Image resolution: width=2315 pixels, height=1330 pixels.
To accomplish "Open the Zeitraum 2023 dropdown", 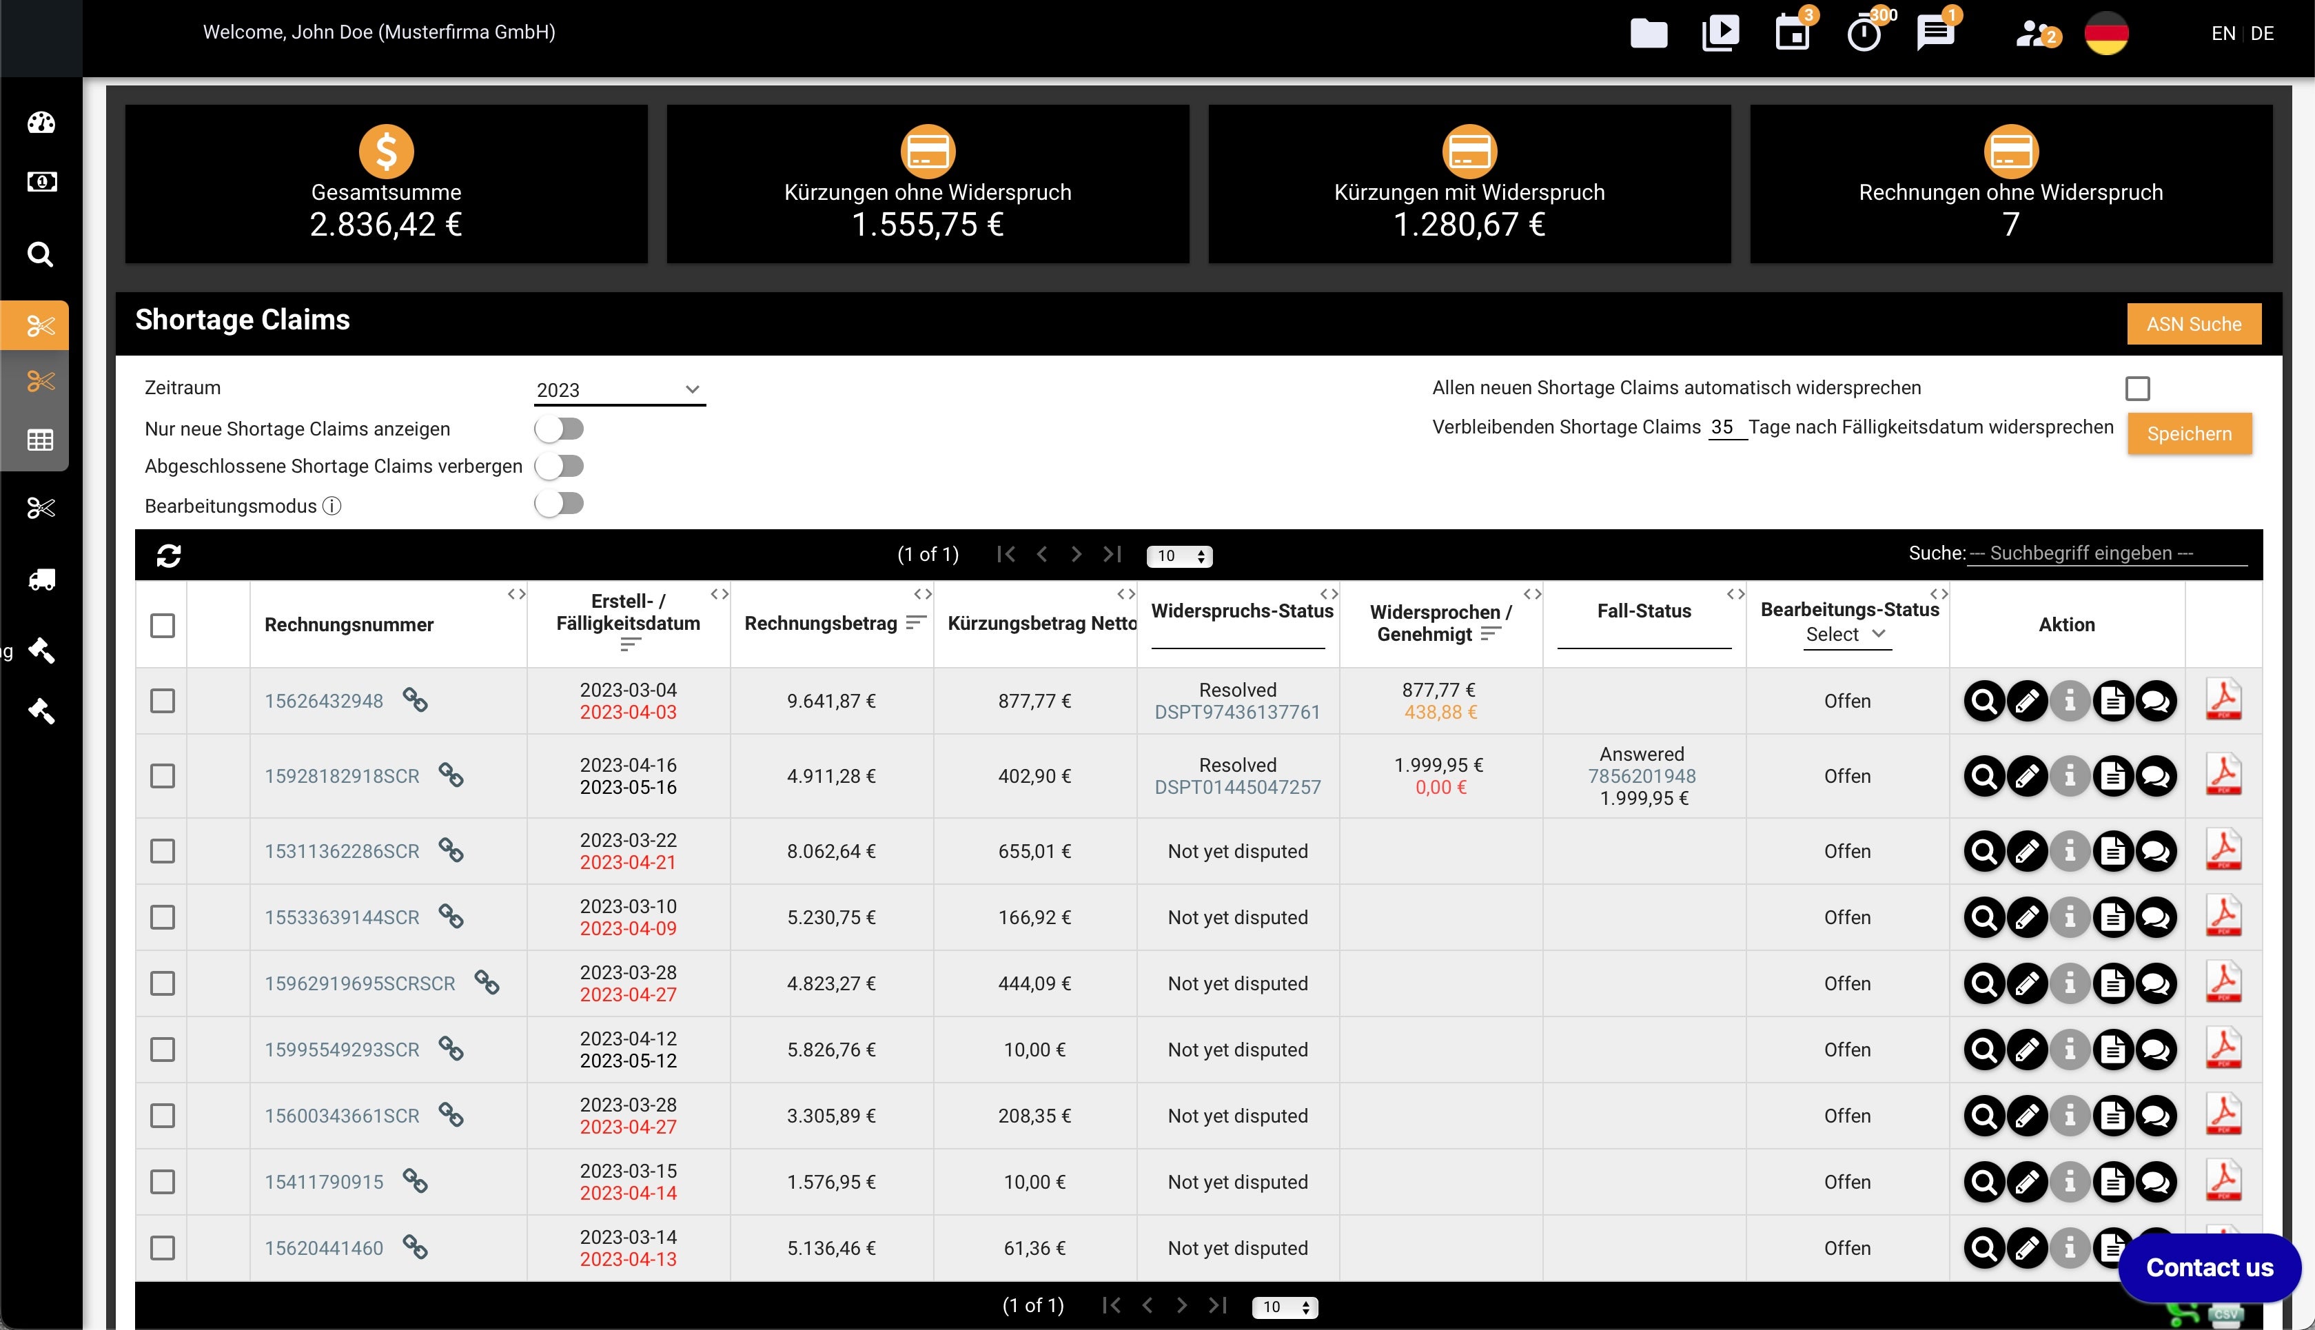I will 618,390.
